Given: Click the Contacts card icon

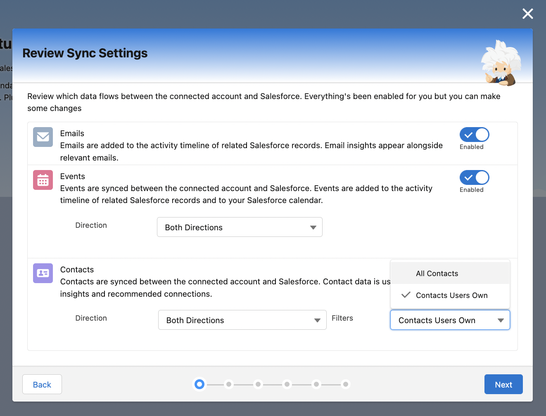Looking at the screenshot, I should (x=43, y=273).
